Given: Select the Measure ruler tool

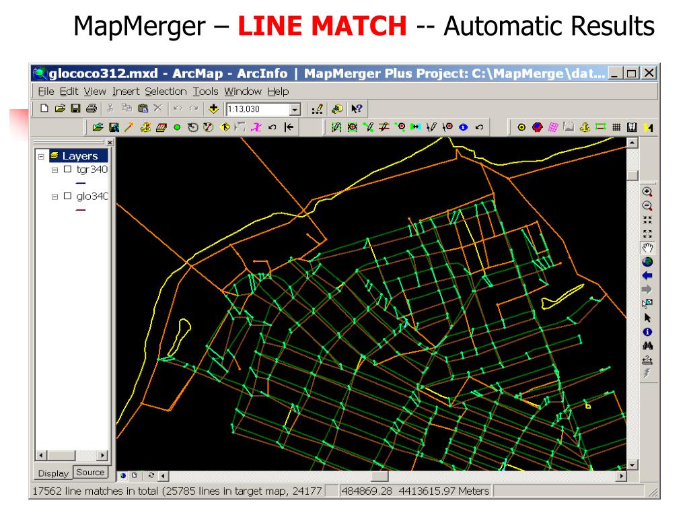Looking at the screenshot, I should pos(647,361).
